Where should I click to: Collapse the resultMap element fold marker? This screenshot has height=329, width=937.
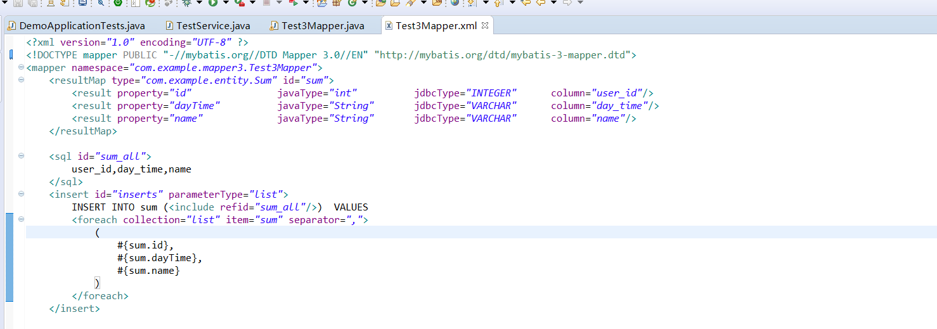click(x=22, y=80)
